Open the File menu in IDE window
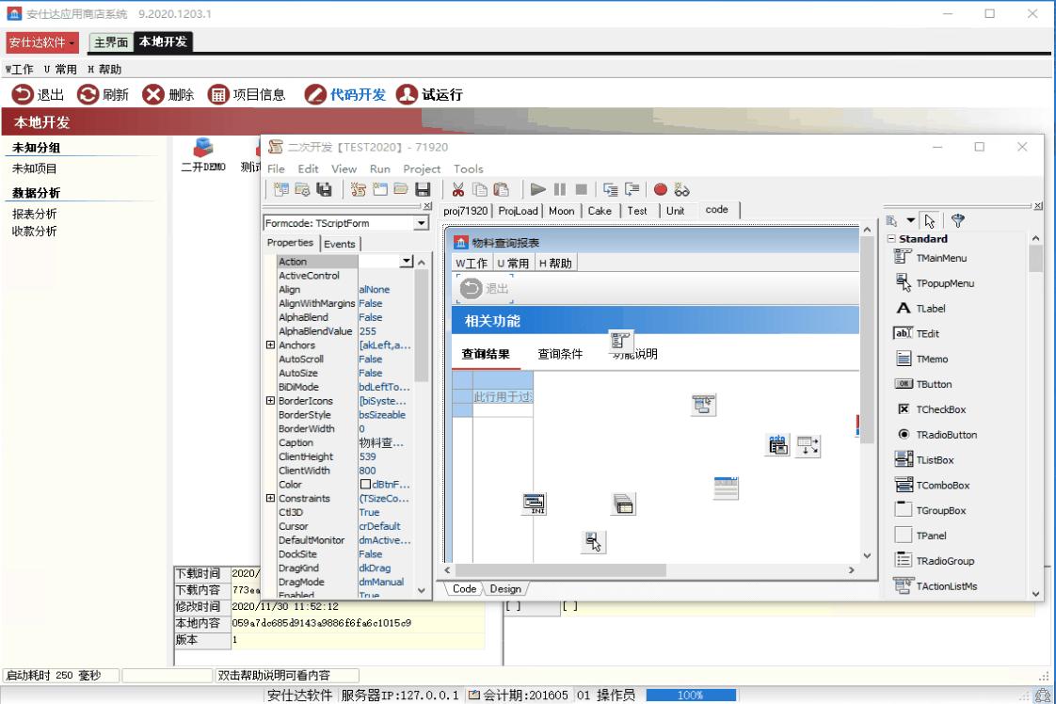Screen dimensions: 1056x704 click(276, 169)
